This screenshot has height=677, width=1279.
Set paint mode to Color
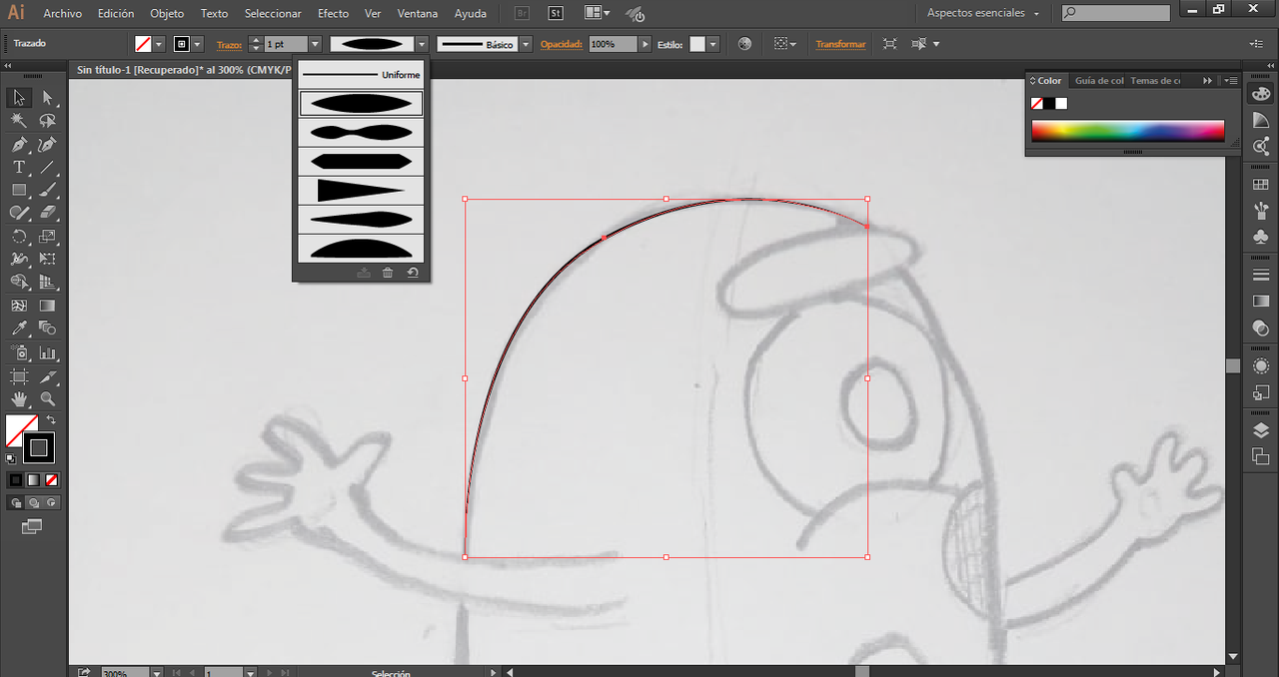[16, 480]
